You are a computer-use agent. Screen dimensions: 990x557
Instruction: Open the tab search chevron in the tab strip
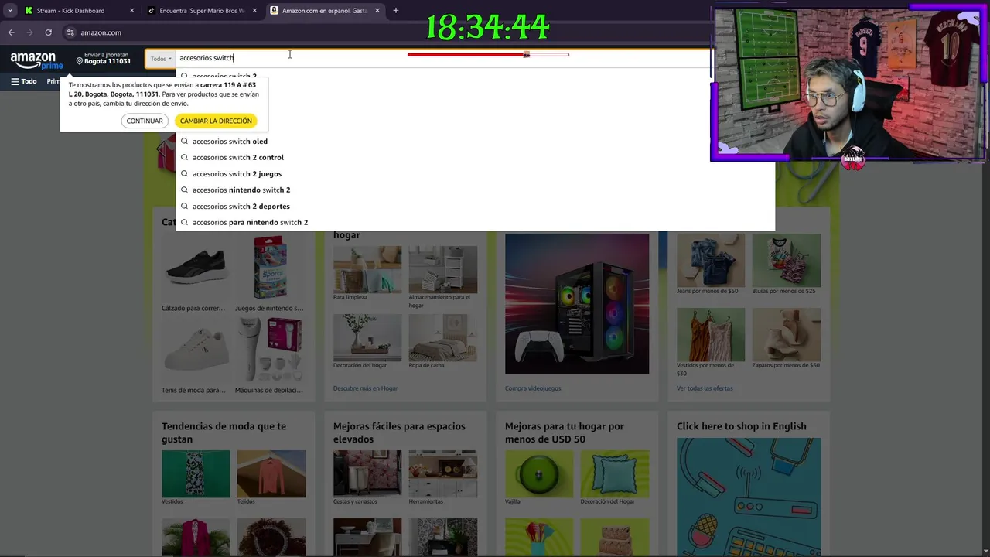(x=10, y=11)
